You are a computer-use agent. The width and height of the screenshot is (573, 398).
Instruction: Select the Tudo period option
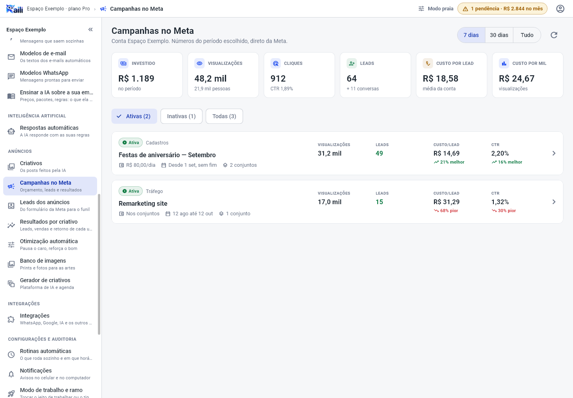(527, 35)
